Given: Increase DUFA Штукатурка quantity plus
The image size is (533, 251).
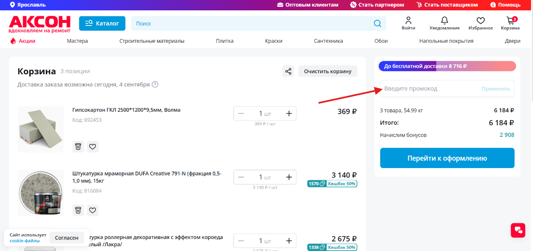Looking at the screenshot, I should point(289,177).
